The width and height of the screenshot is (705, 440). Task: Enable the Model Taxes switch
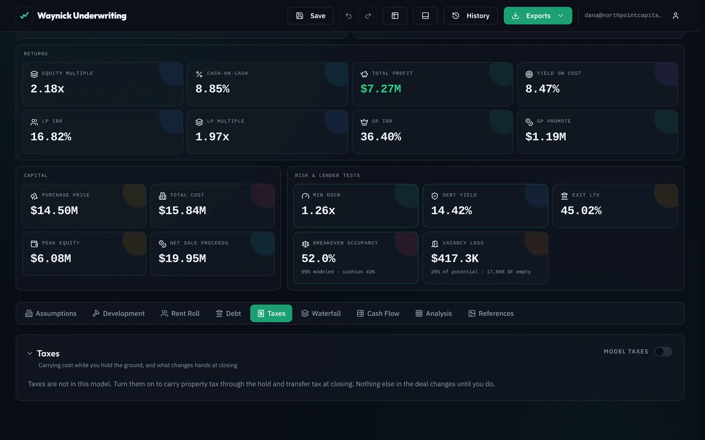(x=663, y=352)
